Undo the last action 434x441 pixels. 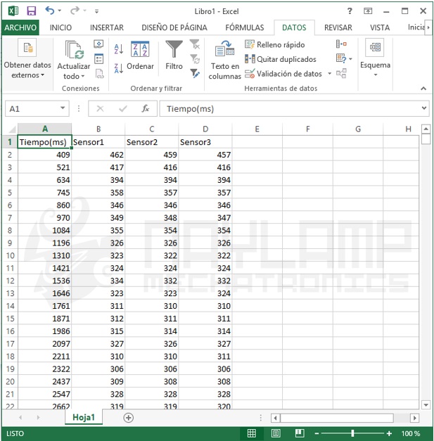click(50, 11)
